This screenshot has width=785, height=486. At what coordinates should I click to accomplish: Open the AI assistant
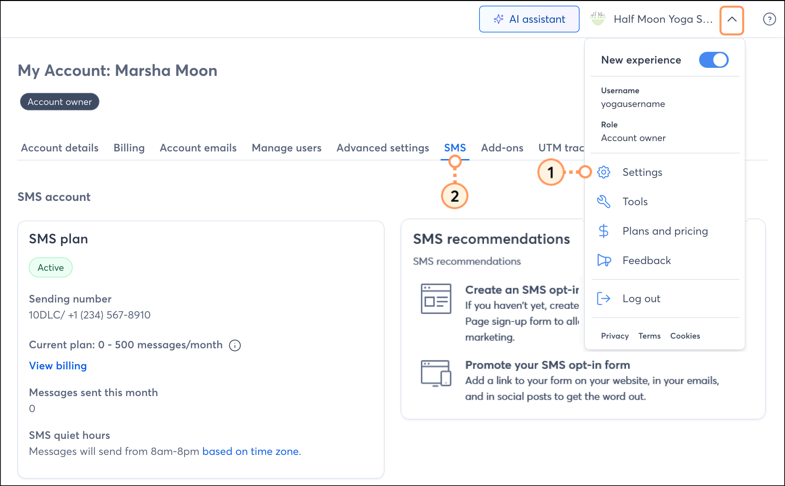coord(529,19)
